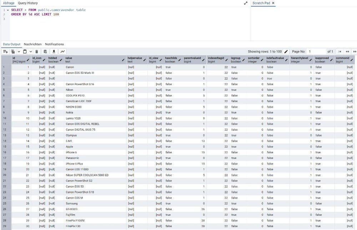Screen dimensions: 357x230
Task: Switch to the Notifications tab
Action: 54,44
